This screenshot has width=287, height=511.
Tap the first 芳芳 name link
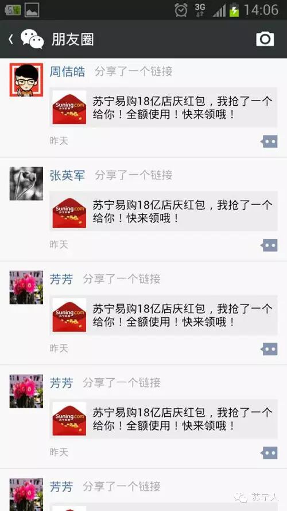(x=61, y=279)
